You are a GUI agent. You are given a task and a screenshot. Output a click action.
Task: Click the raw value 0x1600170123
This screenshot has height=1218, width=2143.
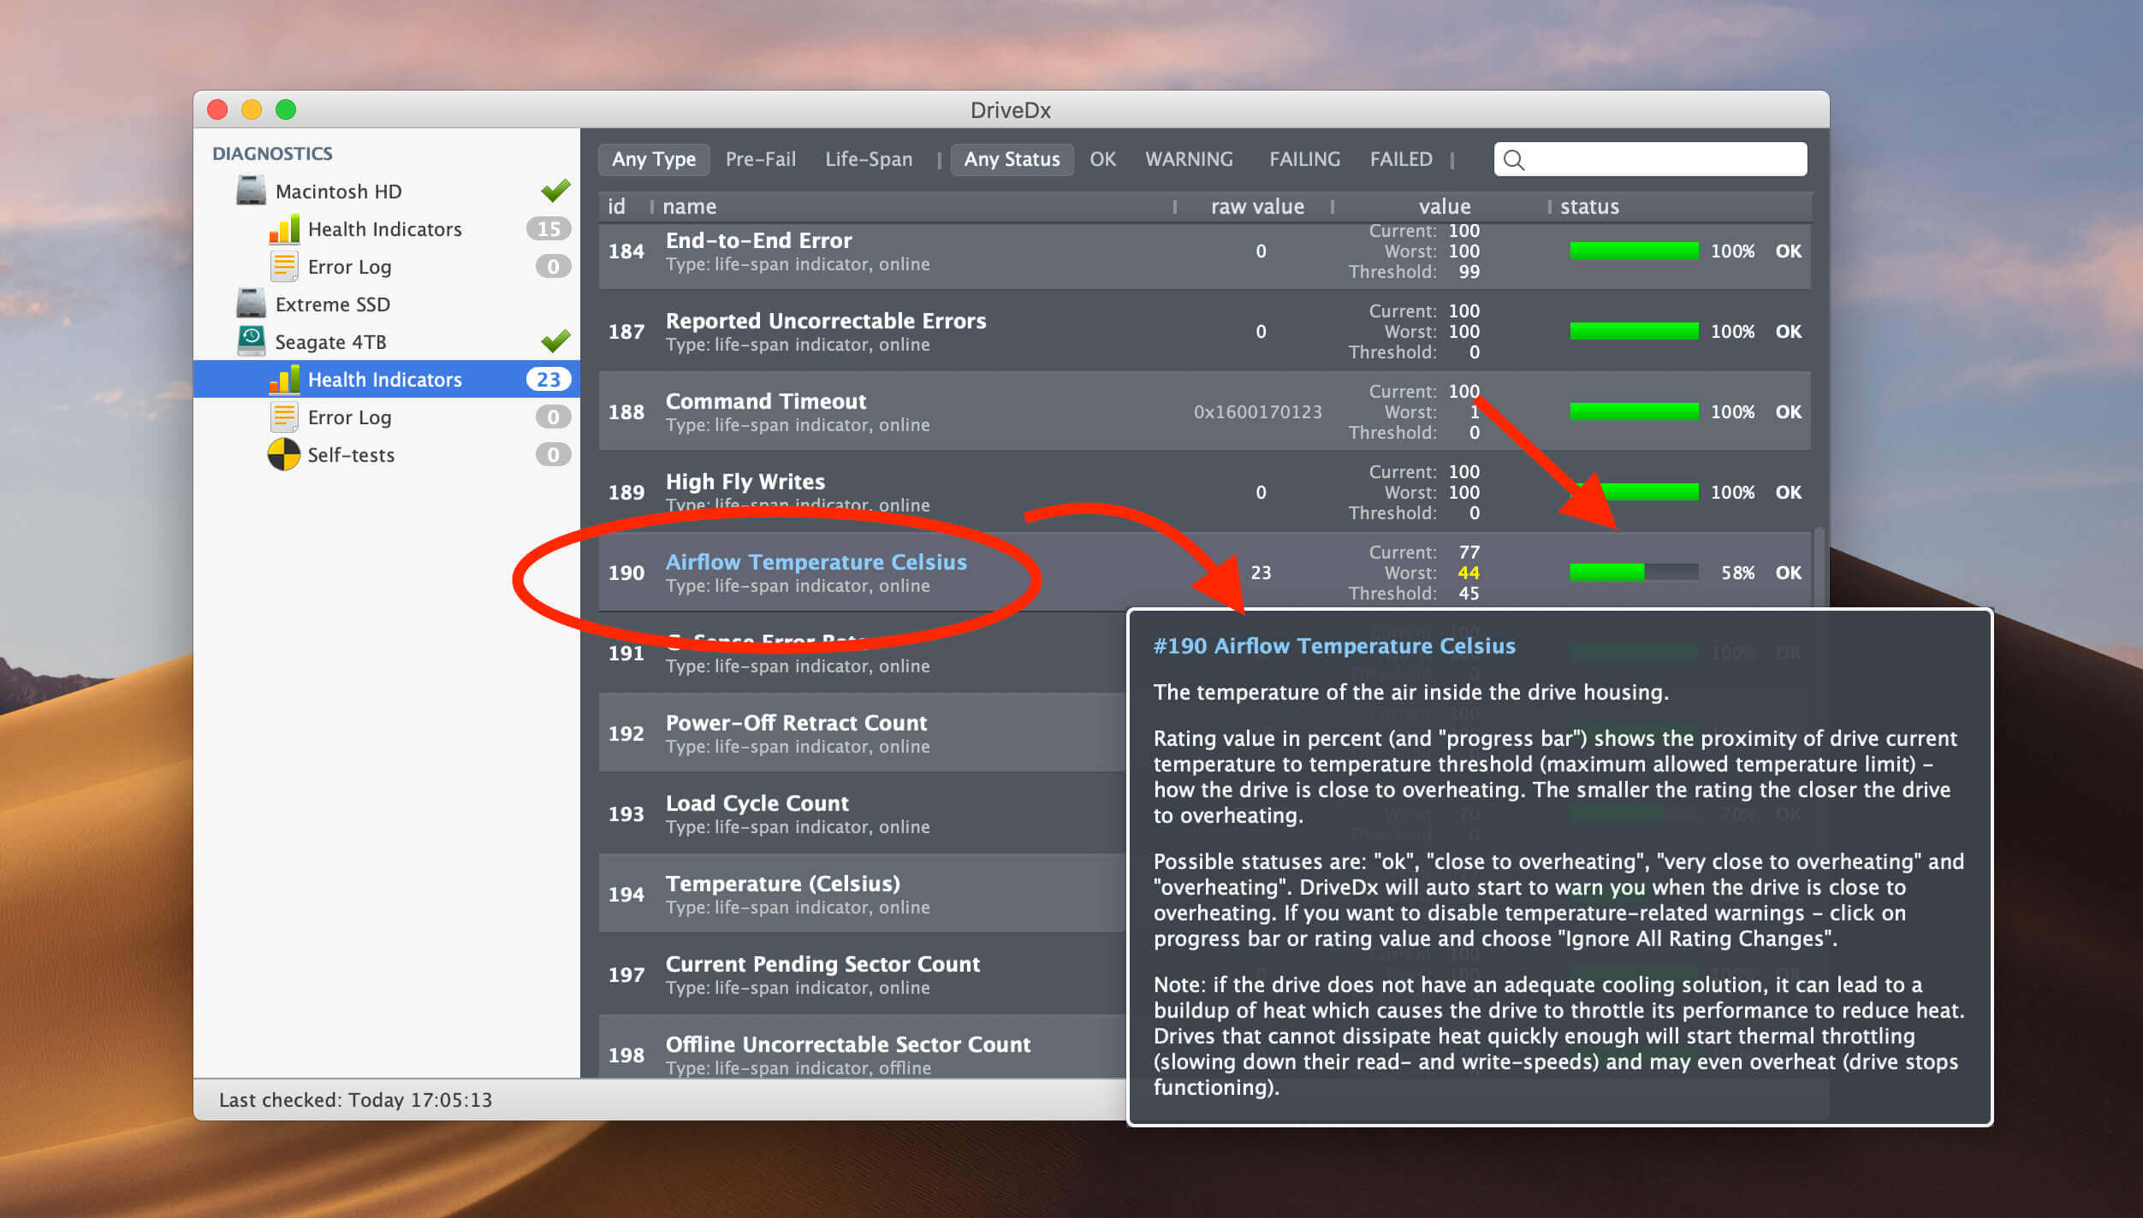coord(1257,412)
